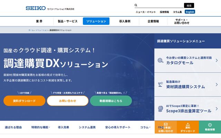Jump to 選ばれる理由 section

(x=13, y=127)
